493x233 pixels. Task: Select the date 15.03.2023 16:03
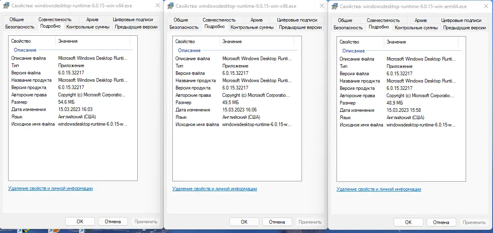click(75, 109)
